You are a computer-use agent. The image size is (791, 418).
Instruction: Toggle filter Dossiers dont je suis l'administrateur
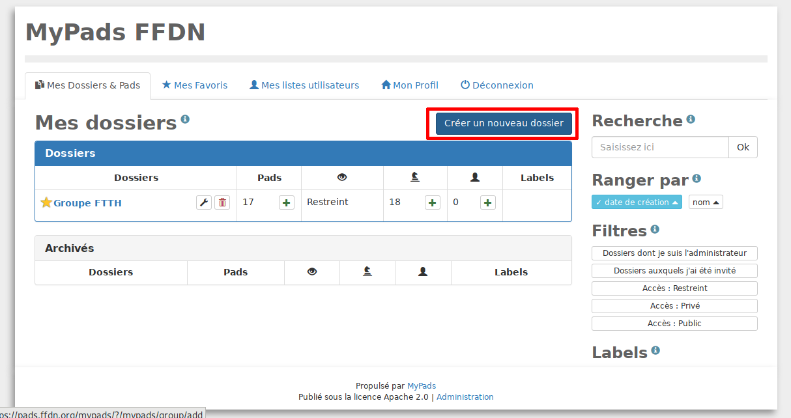[674, 253]
